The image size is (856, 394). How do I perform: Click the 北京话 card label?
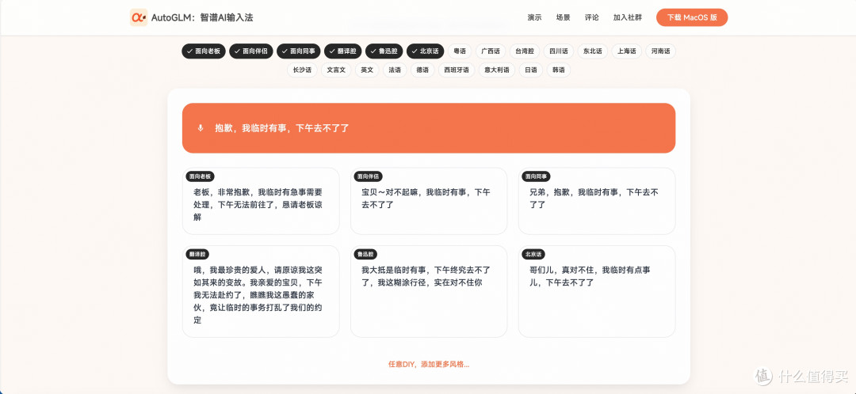(x=533, y=255)
